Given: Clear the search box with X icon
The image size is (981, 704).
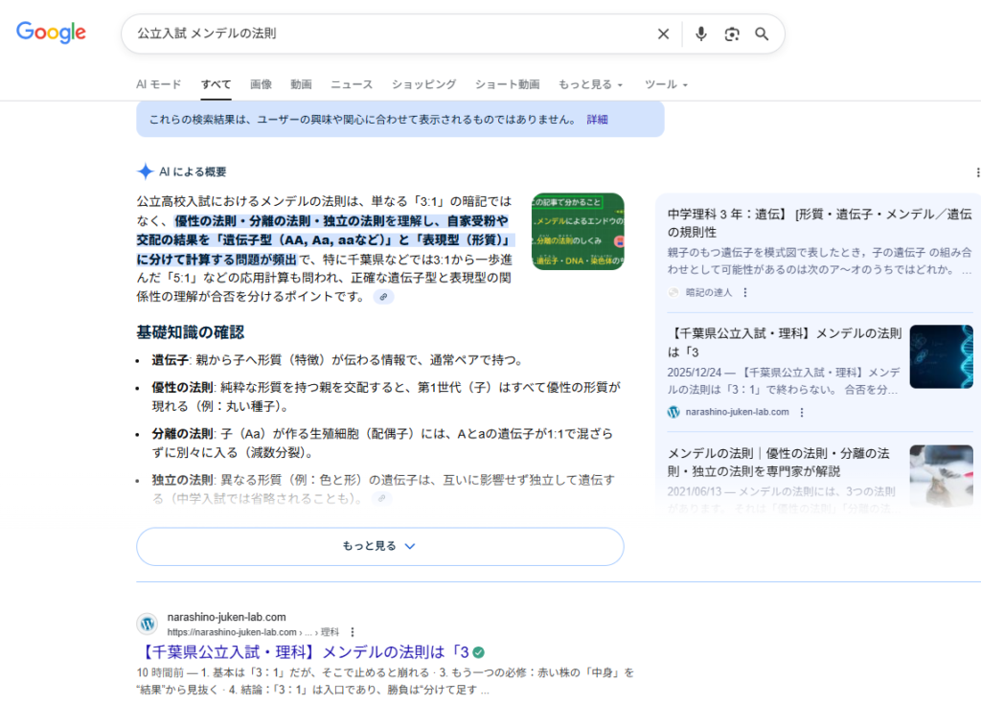Looking at the screenshot, I should 663,34.
